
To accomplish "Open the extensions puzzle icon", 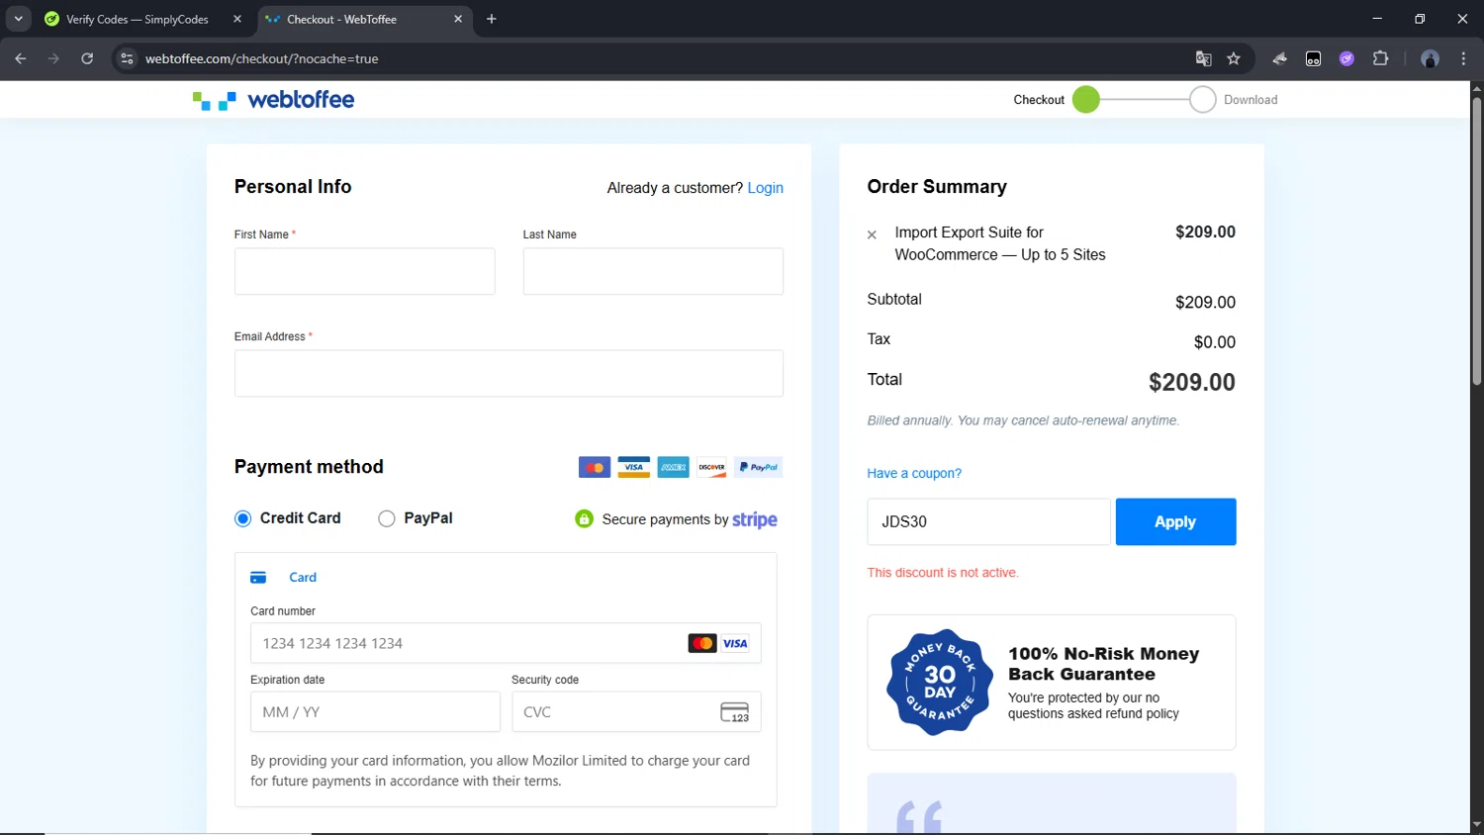I will pos(1381,58).
